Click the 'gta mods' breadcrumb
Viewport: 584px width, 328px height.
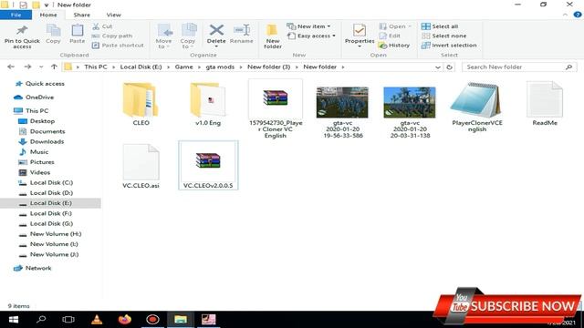[220, 67]
